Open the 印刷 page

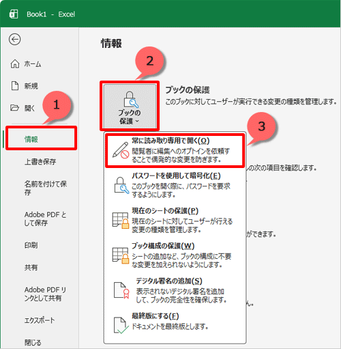tap(31, 245)
